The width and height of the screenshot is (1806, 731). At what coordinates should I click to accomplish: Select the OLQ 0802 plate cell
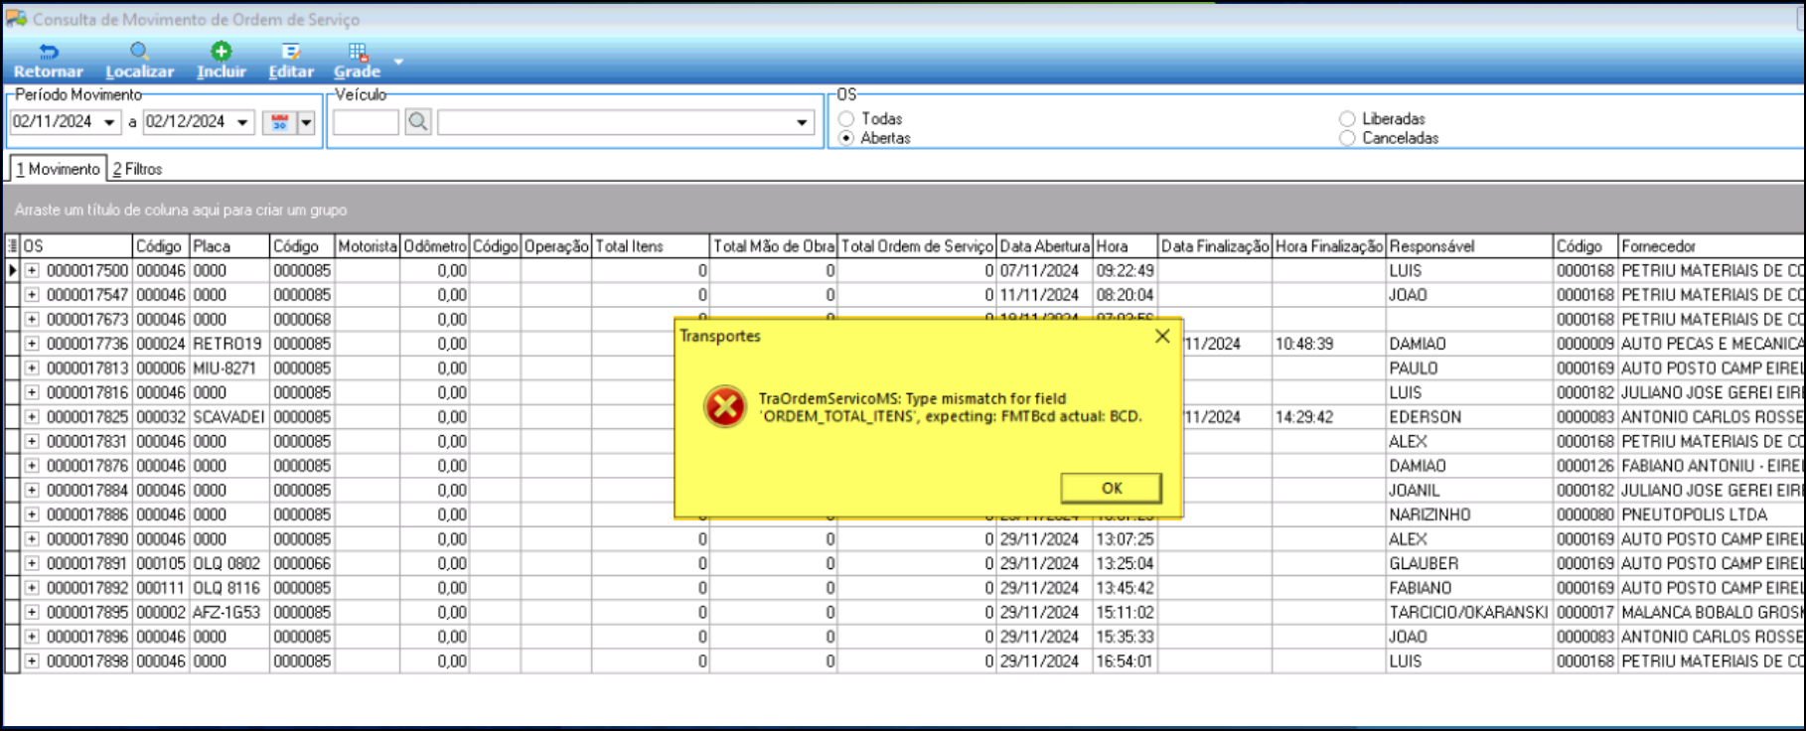229,563
